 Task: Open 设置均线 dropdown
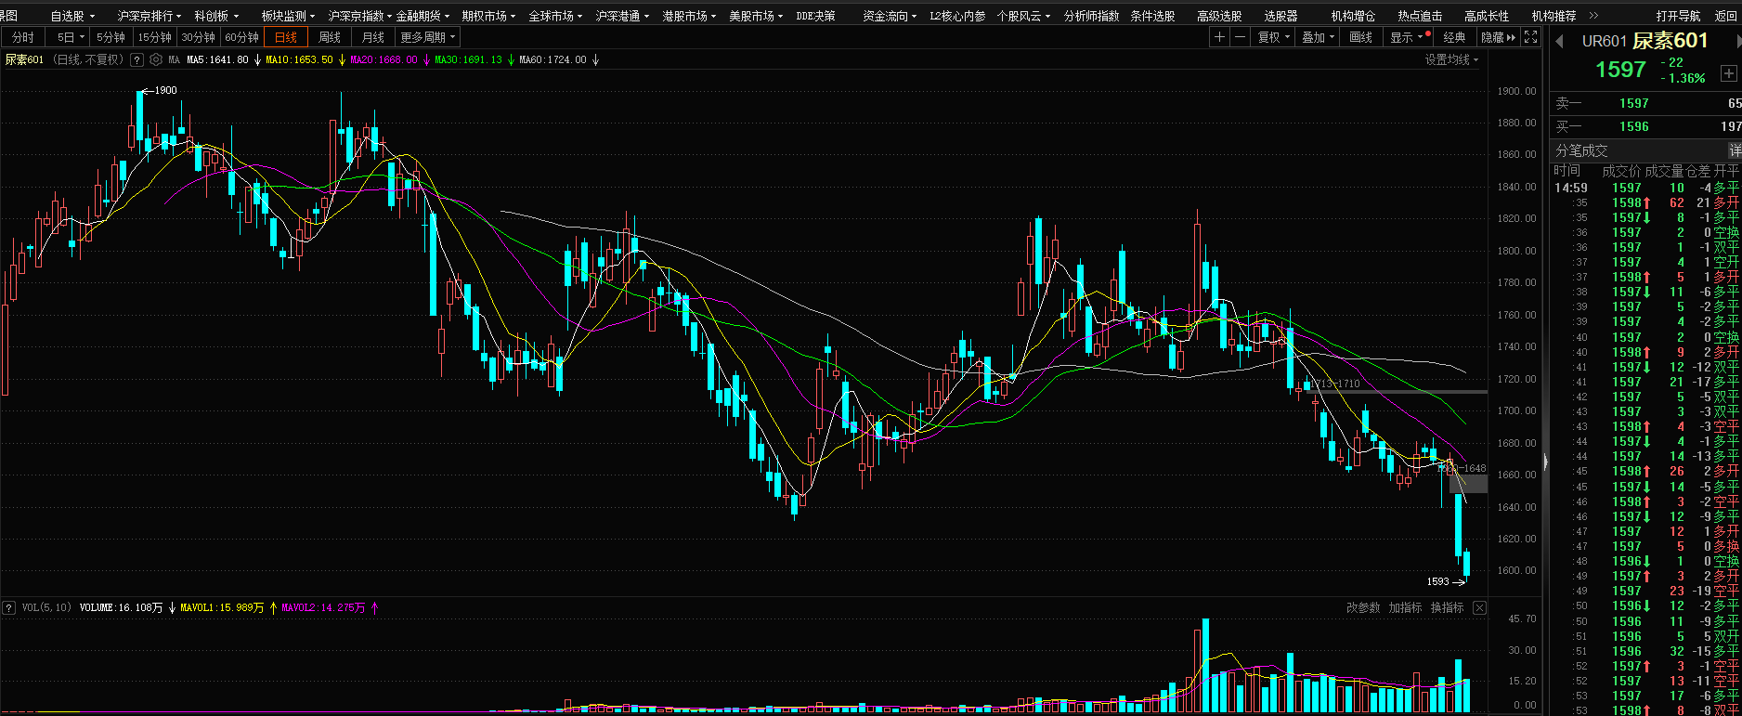click(x=1451, y=59)
